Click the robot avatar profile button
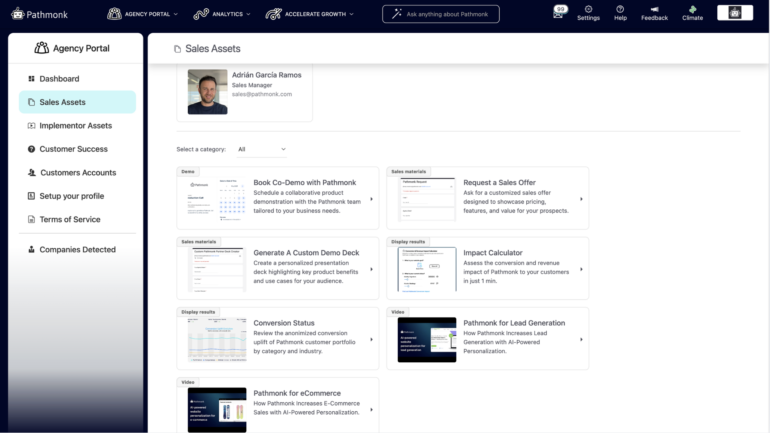This screenshot has height=433, width=770. point(734,13)
